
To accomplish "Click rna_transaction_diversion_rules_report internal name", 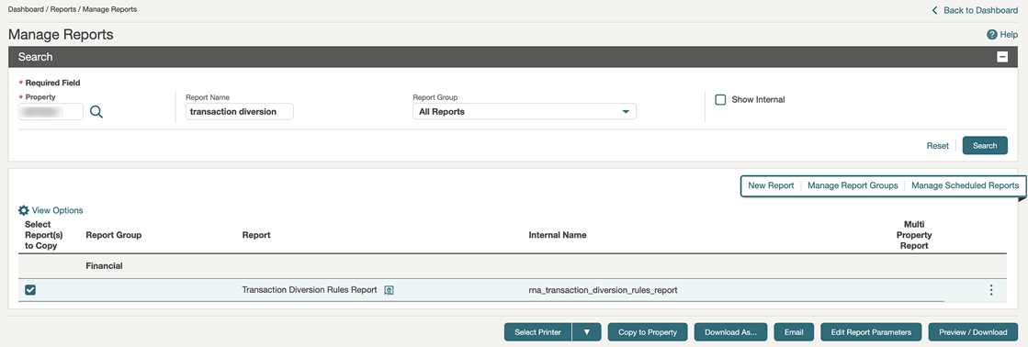I will 604,290.
